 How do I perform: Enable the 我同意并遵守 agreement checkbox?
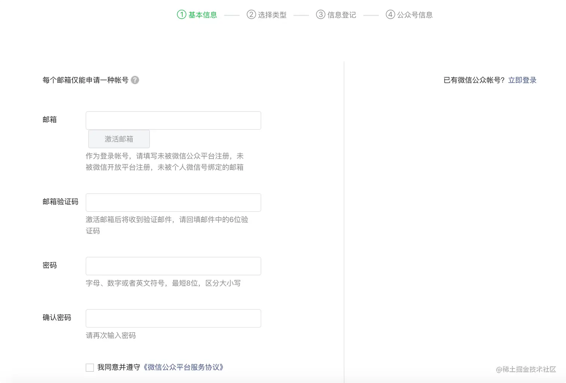tap(89, 367)
